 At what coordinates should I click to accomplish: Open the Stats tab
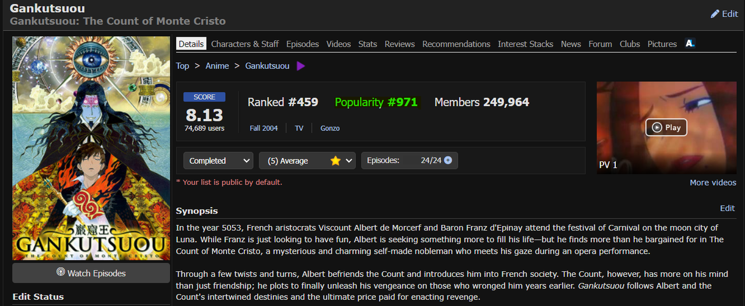tap(368, 44)
